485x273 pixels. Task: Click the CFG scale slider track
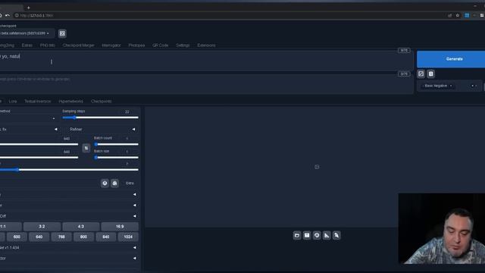[x=69, y=170]
